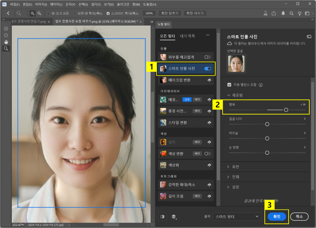The height and width of the screenshot is (228, 316).
Task: Click the info icon beside 자동 밸런스 조합
Action: [261, 84]
